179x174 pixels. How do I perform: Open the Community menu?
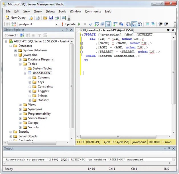(93, 11)
